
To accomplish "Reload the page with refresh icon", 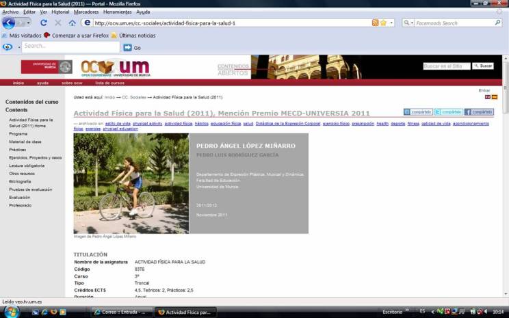I will coord(44,23).
